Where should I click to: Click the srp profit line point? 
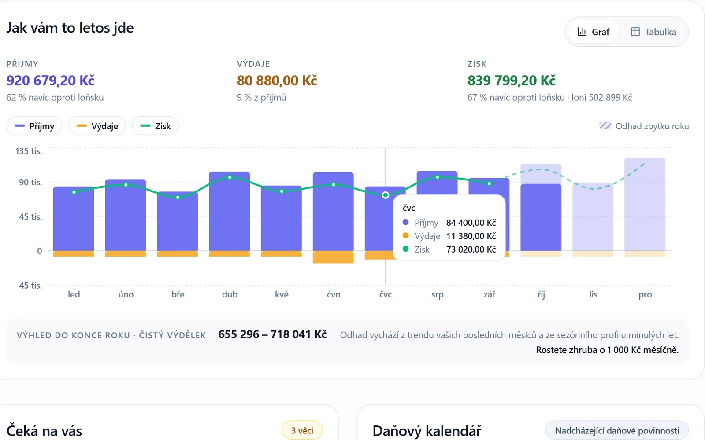(437, 177)
